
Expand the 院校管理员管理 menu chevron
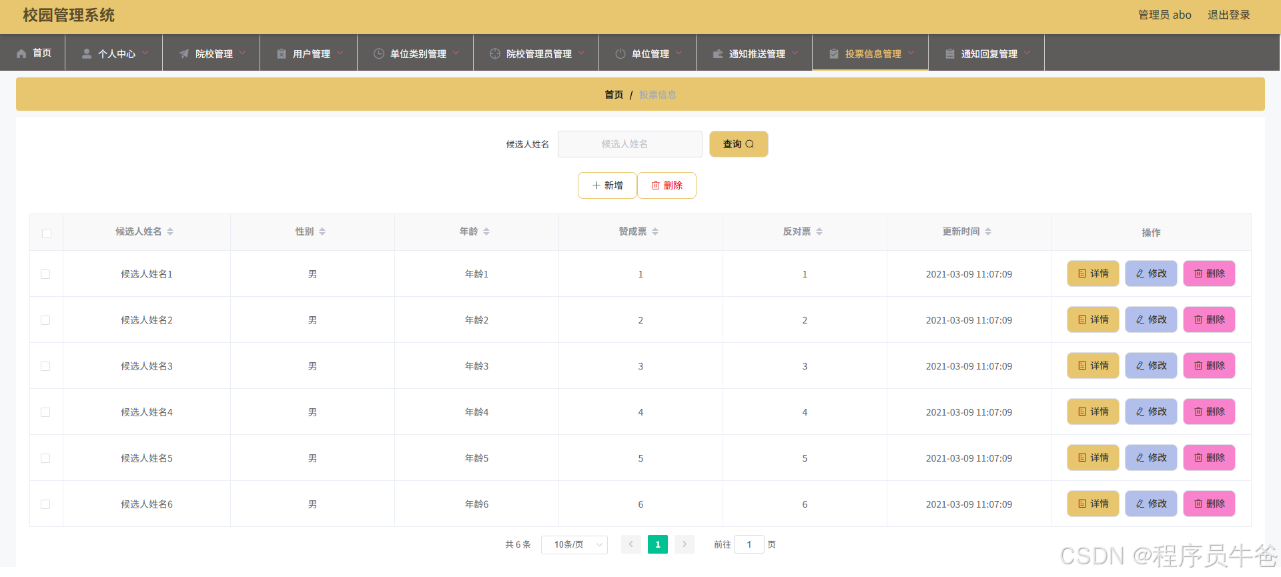click(x=582, y=53)
